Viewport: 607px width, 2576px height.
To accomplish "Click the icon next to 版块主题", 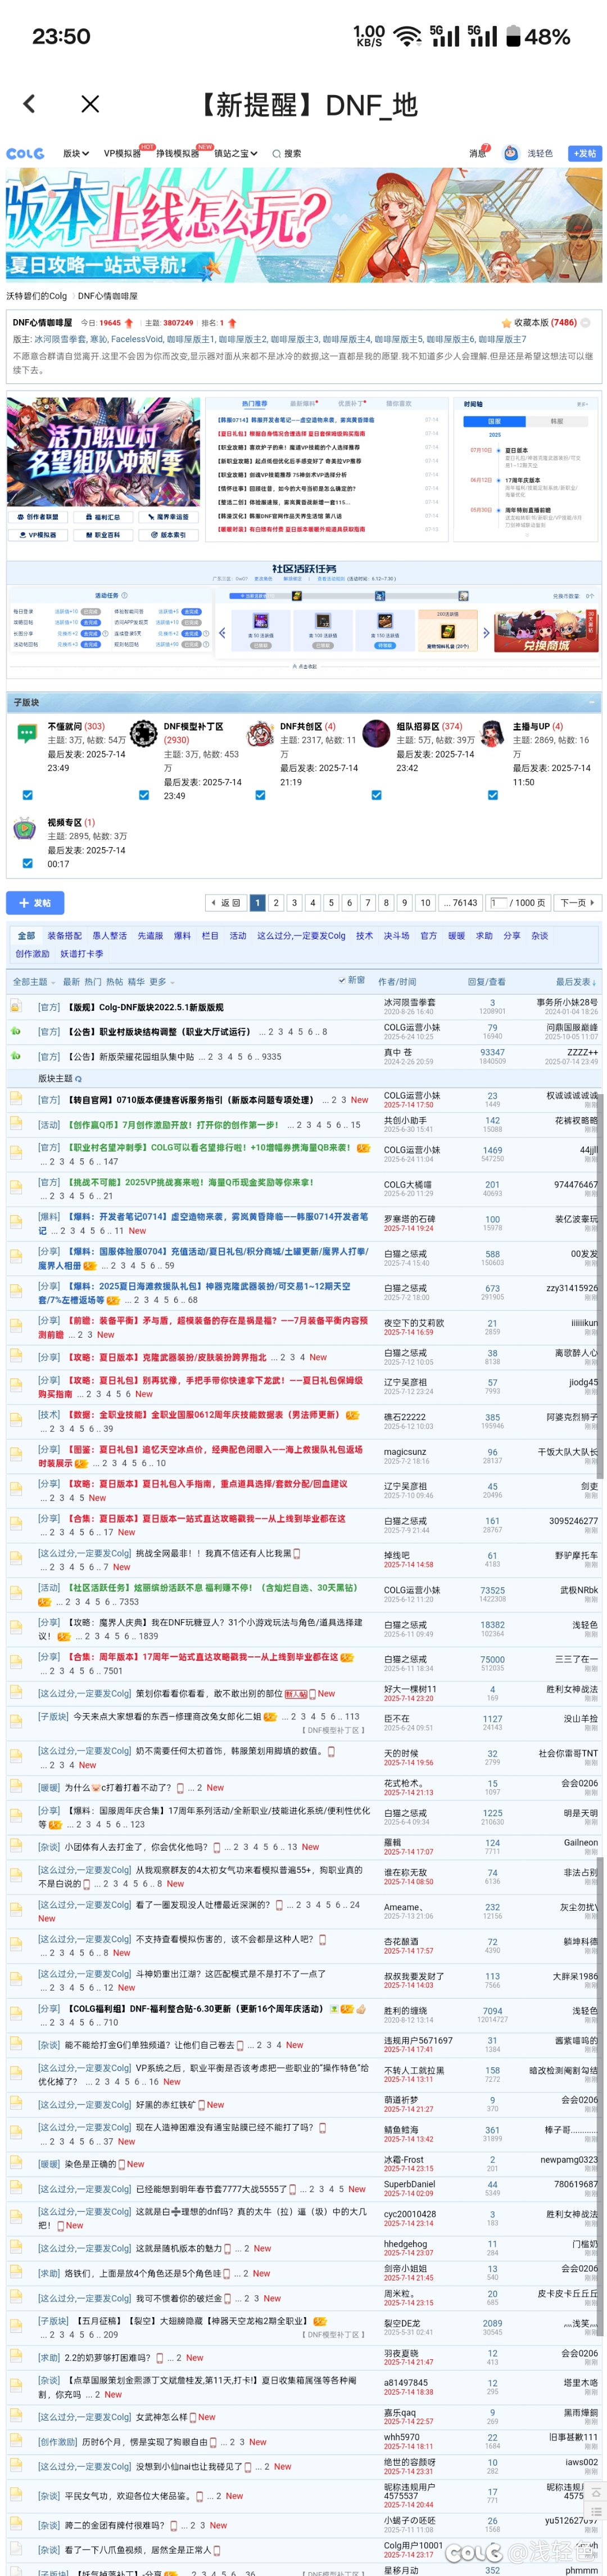I will pyautogui.click(x=79, y=1079).
